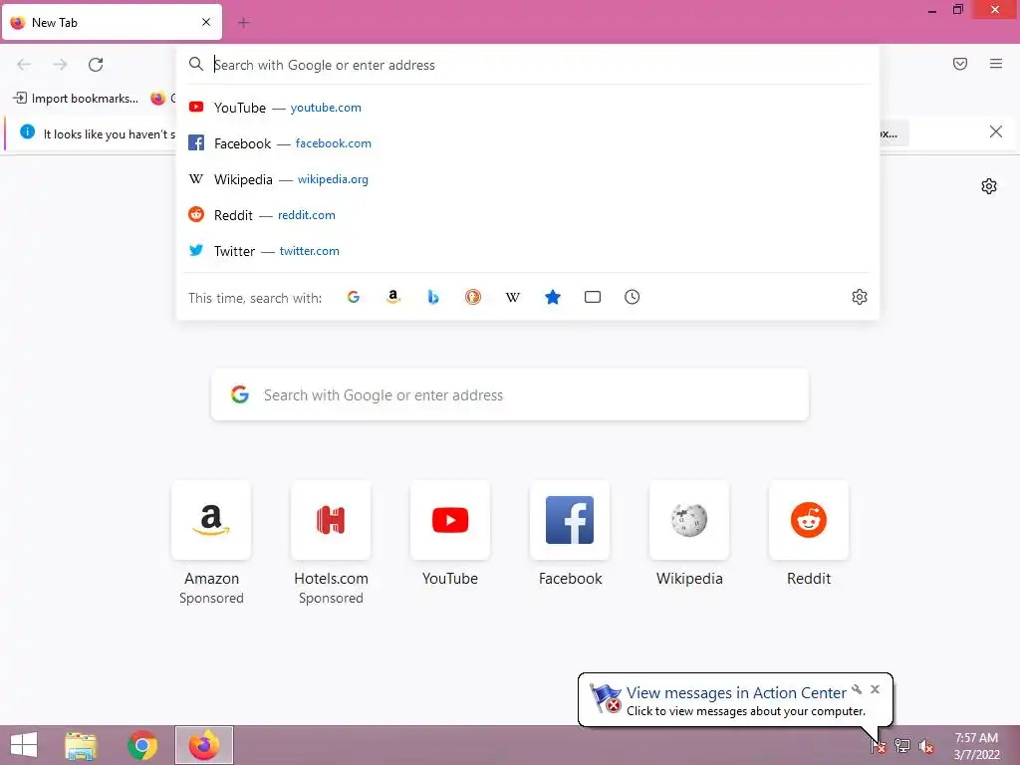Select Facebook suggestion facebook.com

[528, 143]
